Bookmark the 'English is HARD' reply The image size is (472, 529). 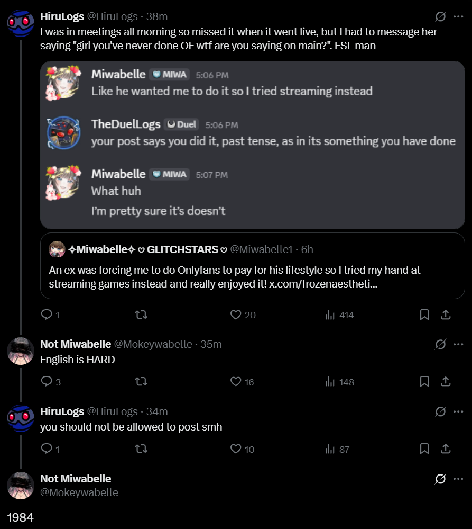(424, 382)
